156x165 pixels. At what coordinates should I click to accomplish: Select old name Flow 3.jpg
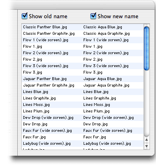33,72
